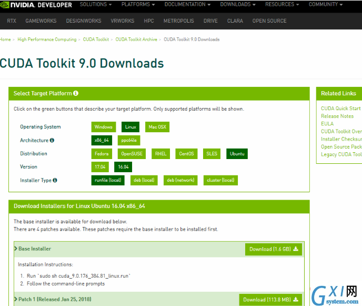The image size is (362, 306).
Task: Select OpenSUSE distribution
Action: [132, 154]
